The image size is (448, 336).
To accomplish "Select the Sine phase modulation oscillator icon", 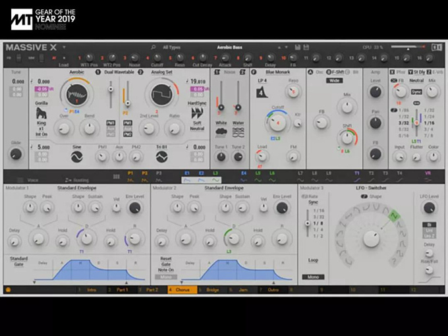I will 76,157.
